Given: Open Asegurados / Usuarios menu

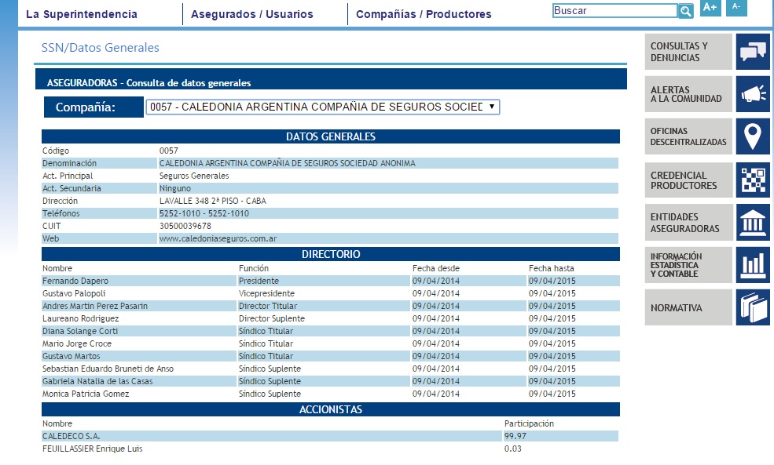Looking at the screenshot, I should [252, 14].
